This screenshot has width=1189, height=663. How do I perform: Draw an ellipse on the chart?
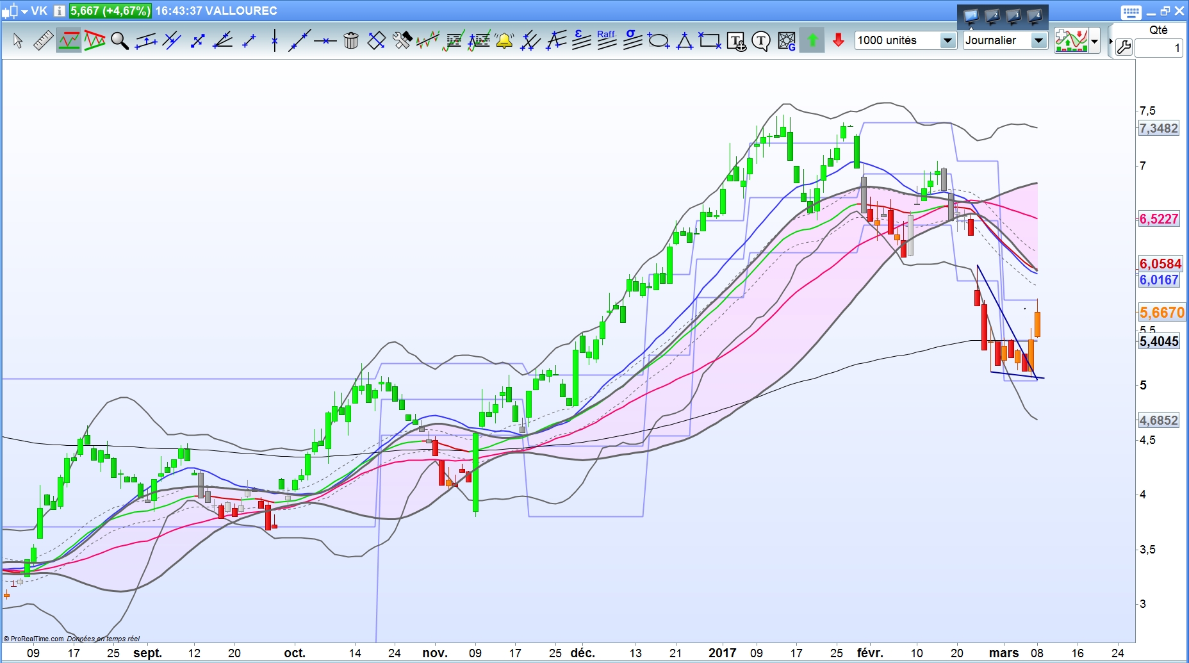[x=659, y=41]
